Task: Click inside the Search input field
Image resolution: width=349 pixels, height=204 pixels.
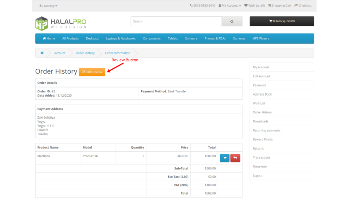Action: (x=176, y=21)
